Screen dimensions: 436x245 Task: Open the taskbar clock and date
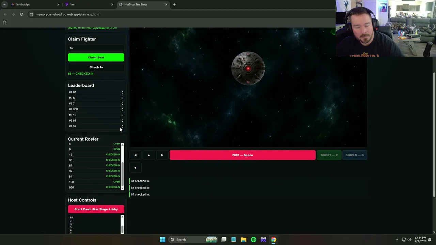[x=420, y=240]
